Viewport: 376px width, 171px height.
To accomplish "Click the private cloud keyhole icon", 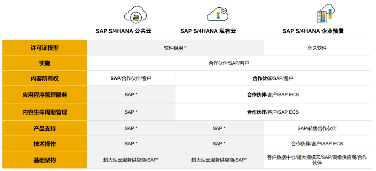I will (x=218, y=14).
